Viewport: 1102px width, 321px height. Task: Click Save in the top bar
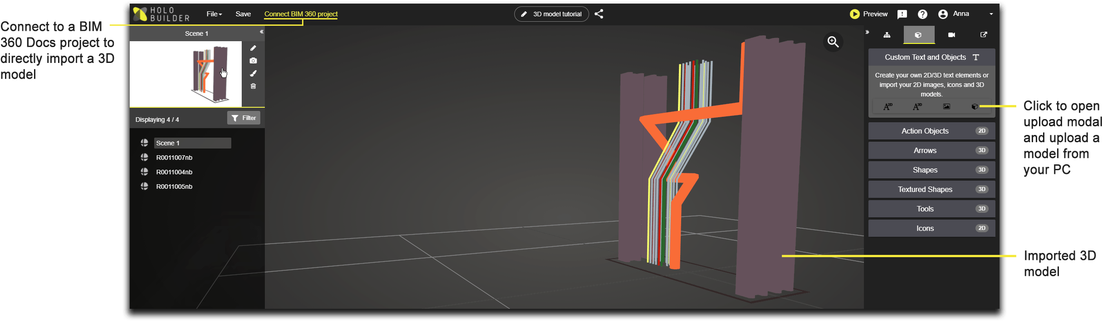pyautogui.click(x=243, y=14)
